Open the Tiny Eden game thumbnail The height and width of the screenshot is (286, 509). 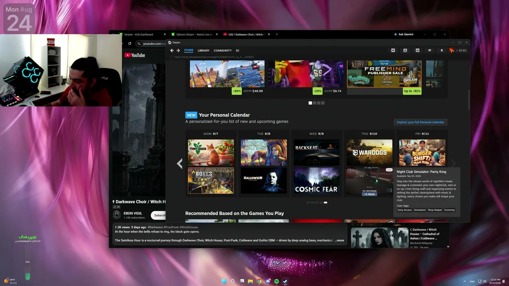point(211,153)
